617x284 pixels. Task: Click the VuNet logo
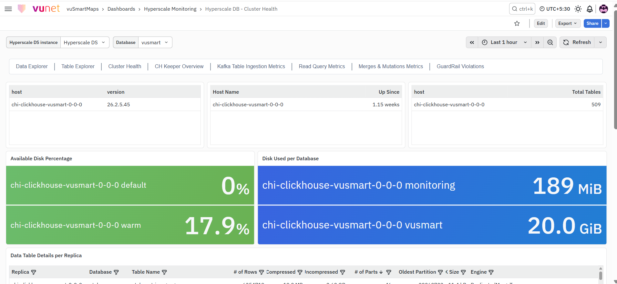39,8
